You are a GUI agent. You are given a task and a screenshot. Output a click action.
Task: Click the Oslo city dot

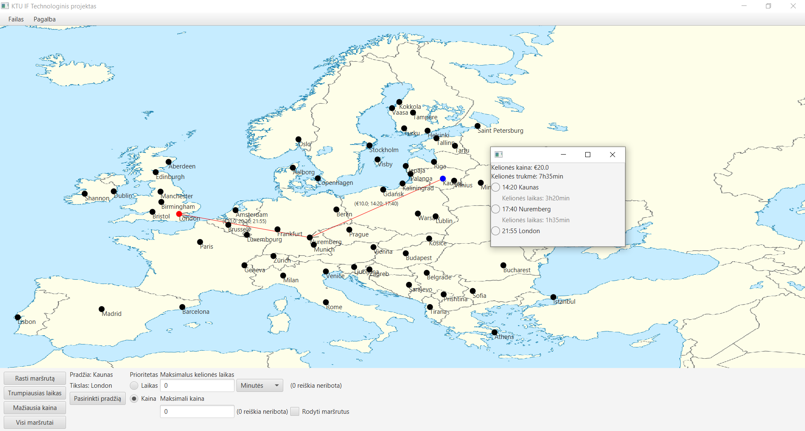[x=298, y=139]
